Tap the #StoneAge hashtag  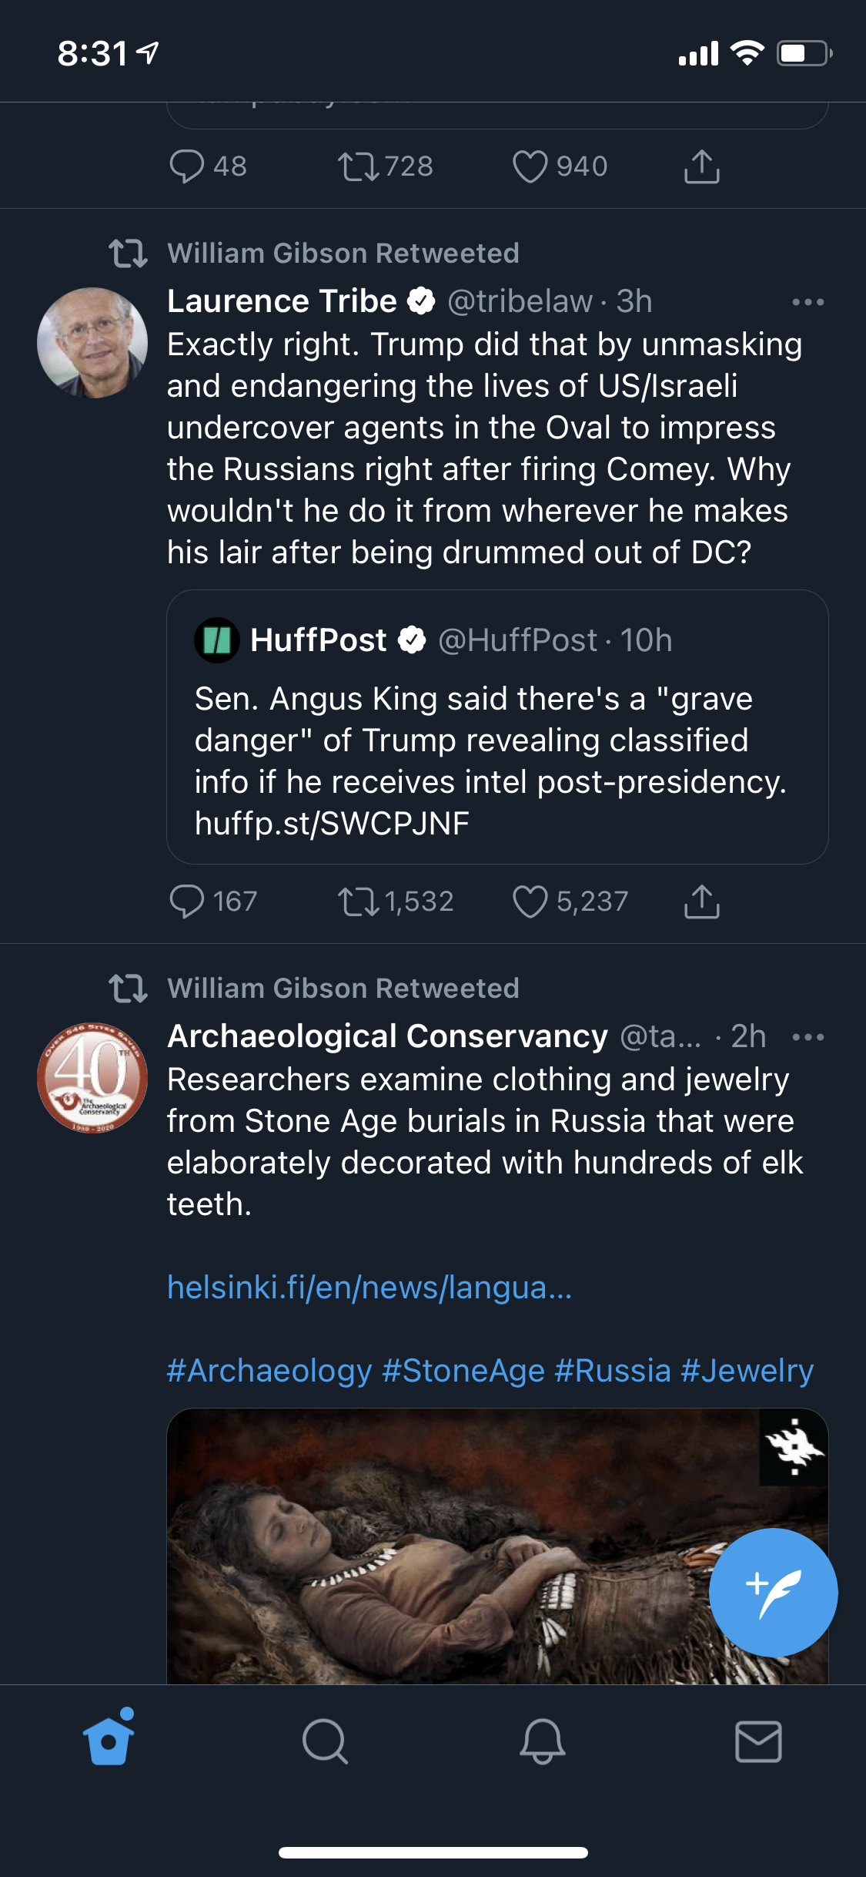coord(463,1371)
